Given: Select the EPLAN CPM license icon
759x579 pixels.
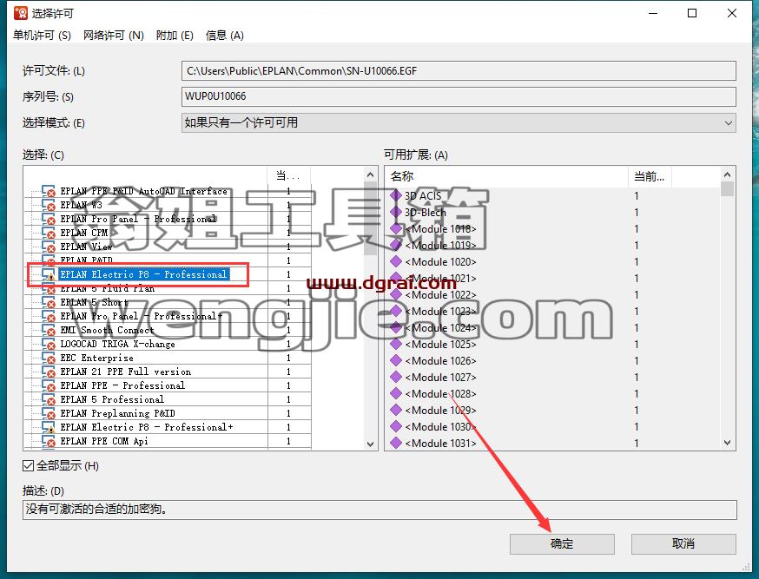Looking at the screenshot, I should point(49,234).
